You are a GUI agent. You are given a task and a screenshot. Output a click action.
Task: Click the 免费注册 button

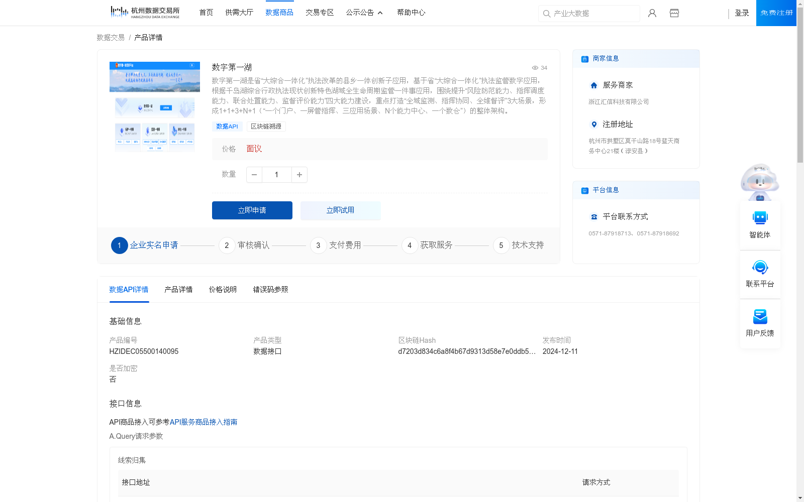(776, 13)
